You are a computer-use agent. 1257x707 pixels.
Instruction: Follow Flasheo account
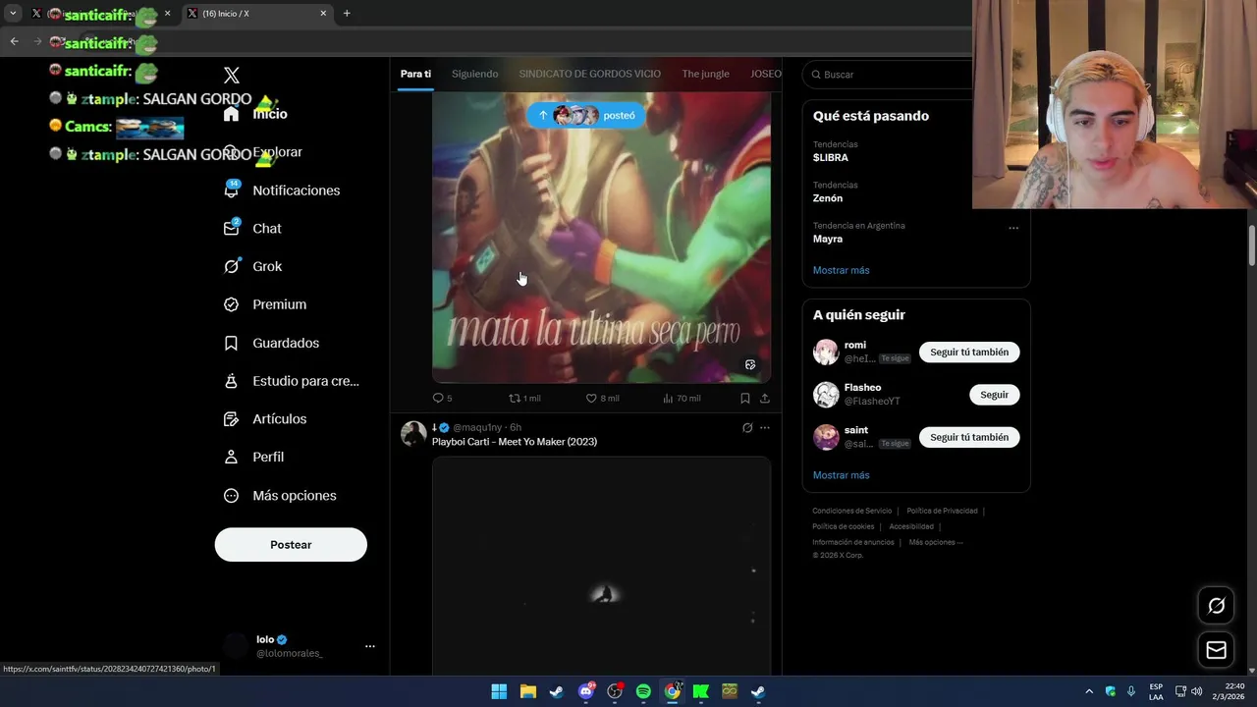tap(994, 395)
